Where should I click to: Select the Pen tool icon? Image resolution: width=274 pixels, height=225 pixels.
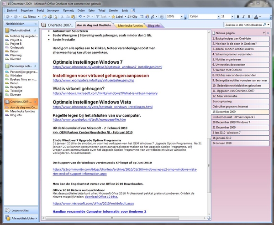click(x=153, y=16)
